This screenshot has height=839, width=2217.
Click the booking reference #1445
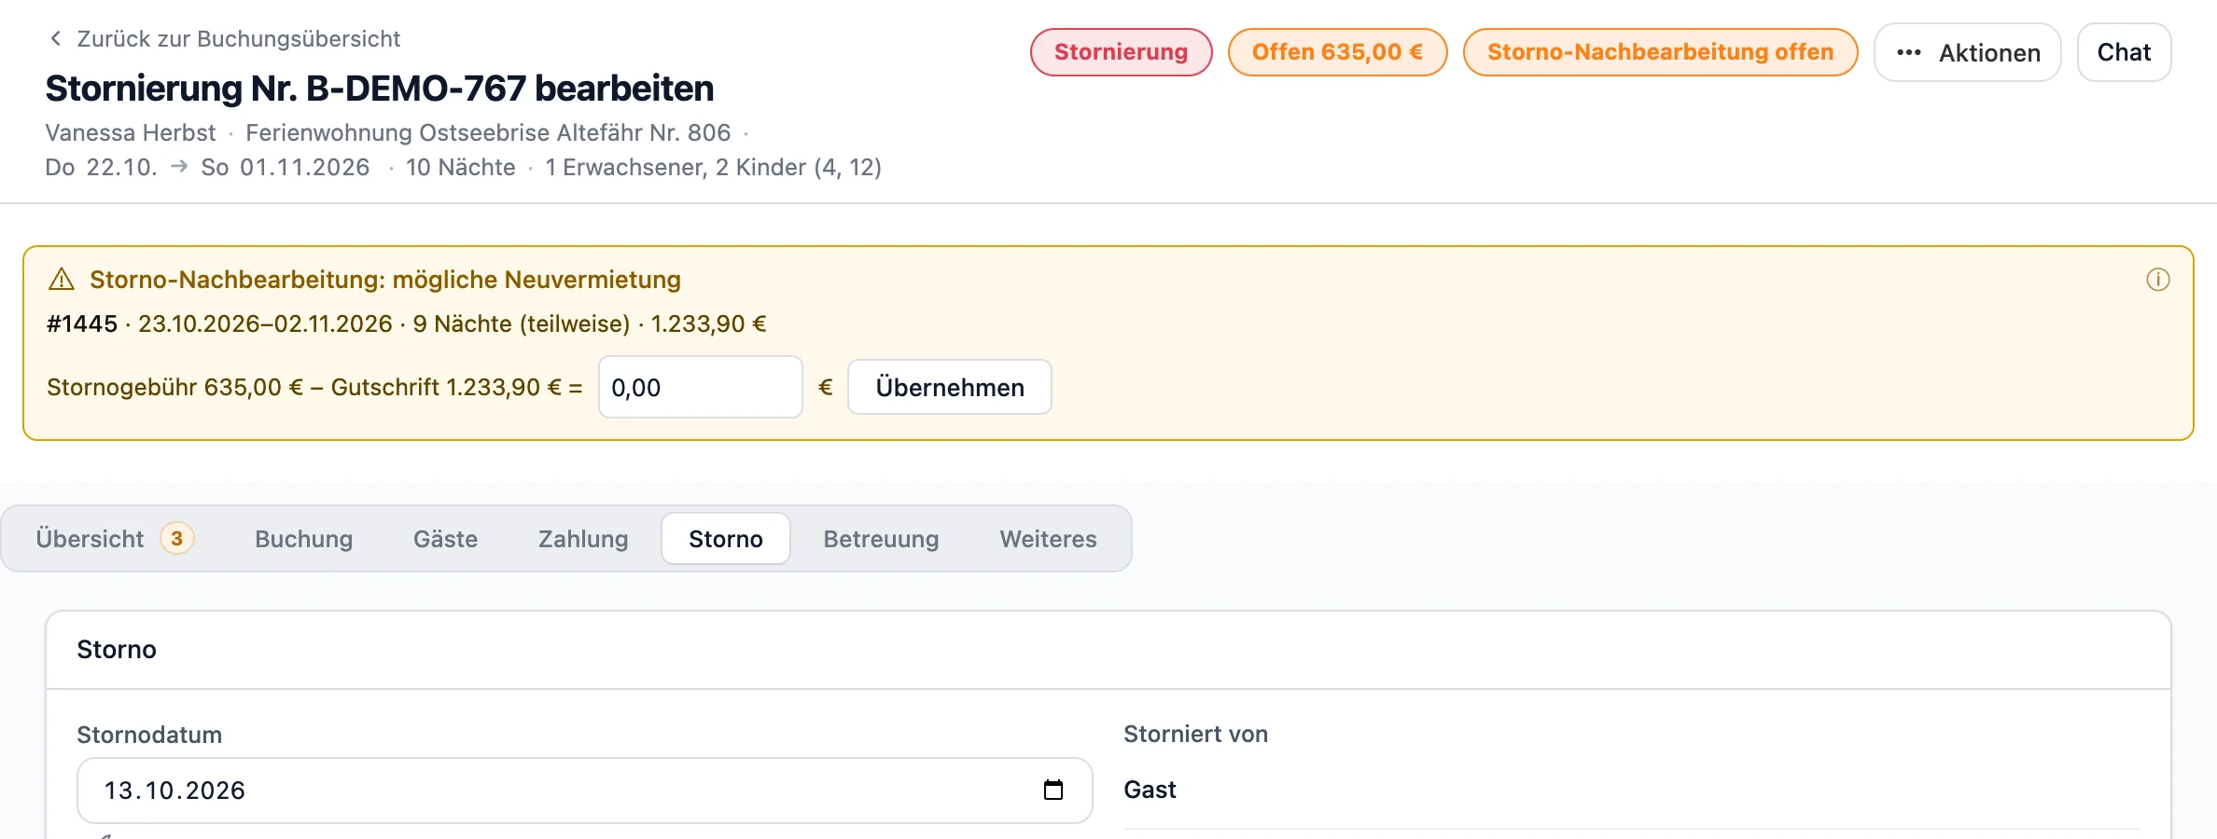pyautogui.click(x=82, y=323)
